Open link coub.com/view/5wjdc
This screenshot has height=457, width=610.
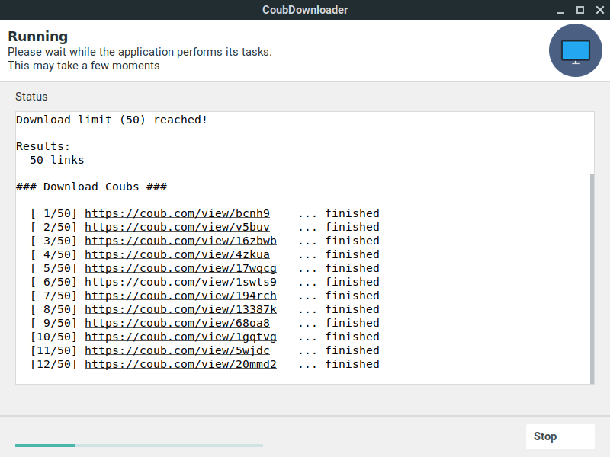[x=177, y=350]
